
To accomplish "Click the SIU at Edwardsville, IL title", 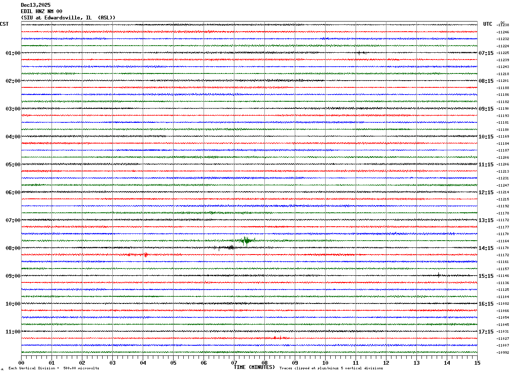I will pos(68,18).
